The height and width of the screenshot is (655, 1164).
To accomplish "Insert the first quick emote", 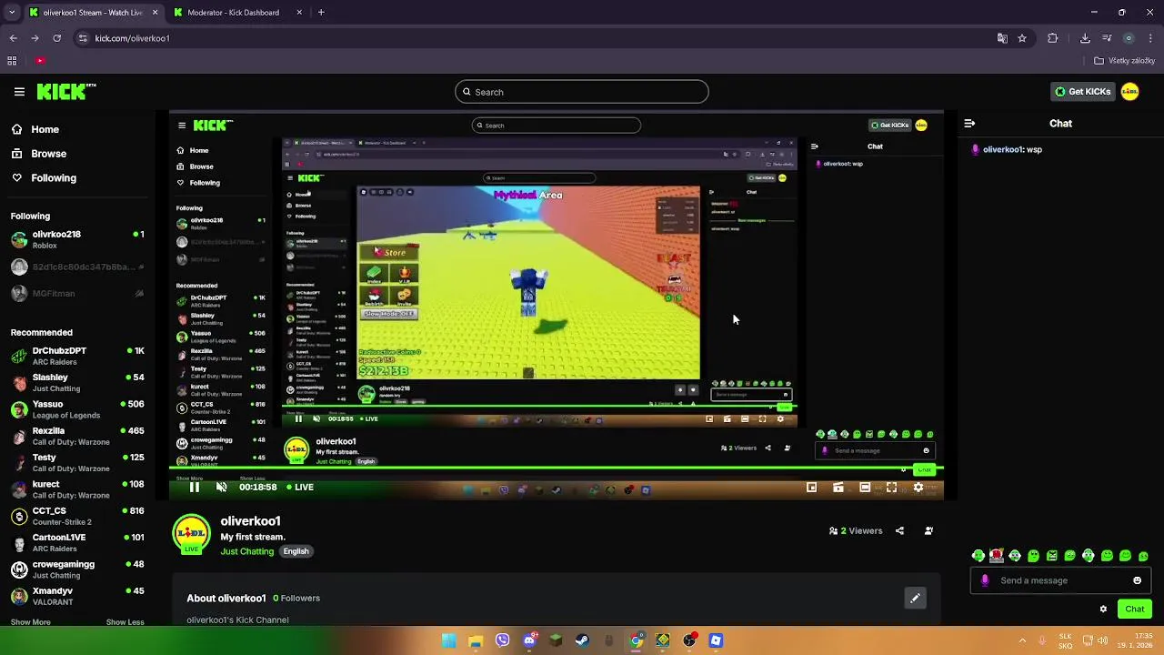I will pos(978,556).
